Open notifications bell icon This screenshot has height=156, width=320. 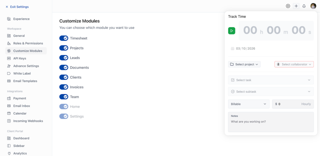click(x=304, y=6)
